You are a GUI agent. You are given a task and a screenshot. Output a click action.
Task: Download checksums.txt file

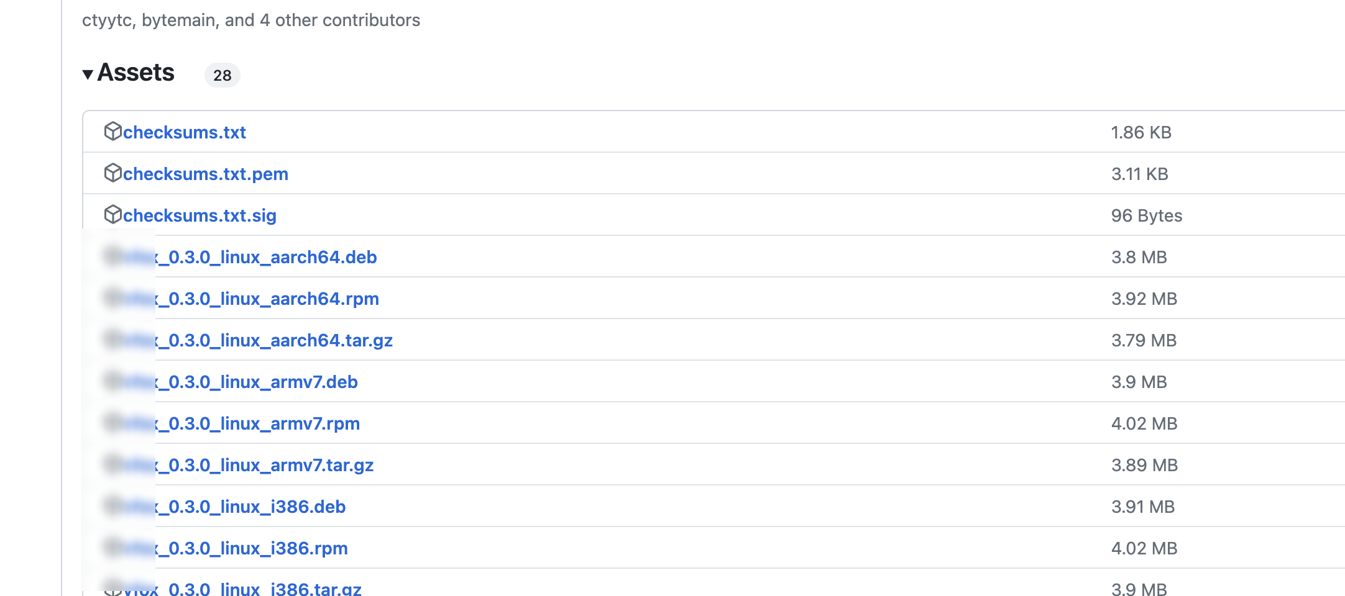click(185, 132)
